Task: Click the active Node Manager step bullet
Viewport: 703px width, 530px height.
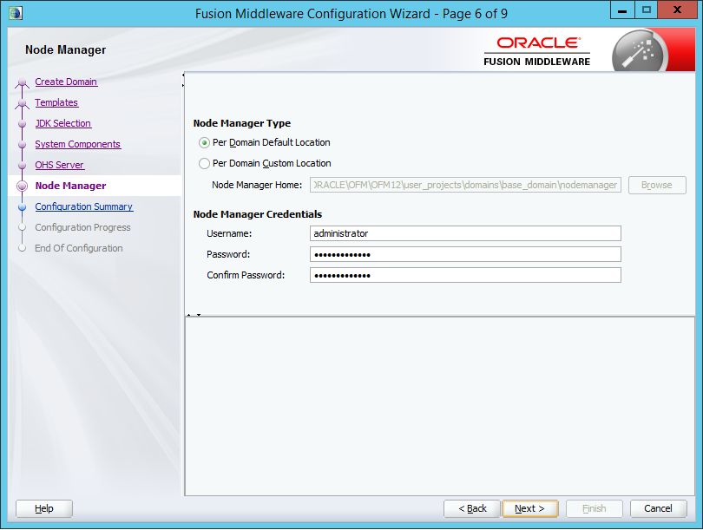Action: tap(23, 186)
